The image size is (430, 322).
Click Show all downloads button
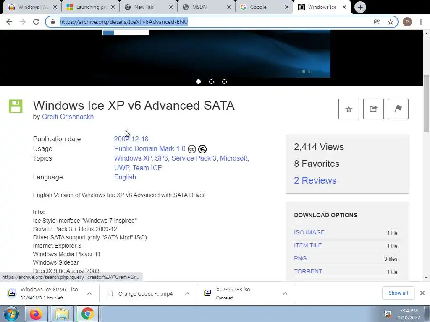[398, 293]
